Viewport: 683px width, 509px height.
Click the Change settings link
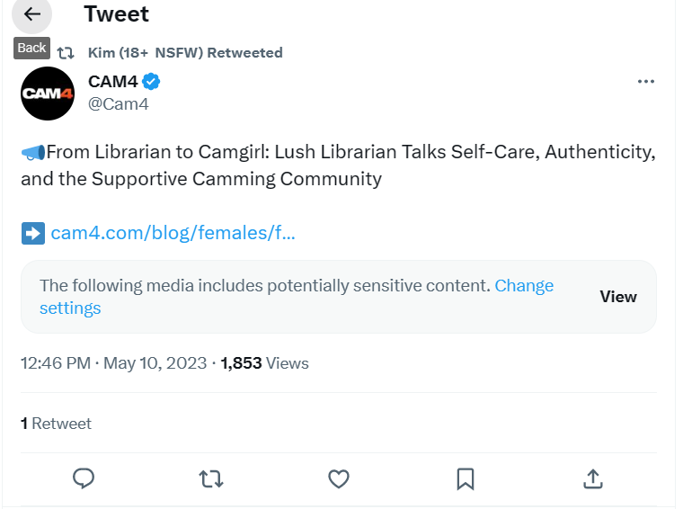pyautogui.click(x=297, y=297)
